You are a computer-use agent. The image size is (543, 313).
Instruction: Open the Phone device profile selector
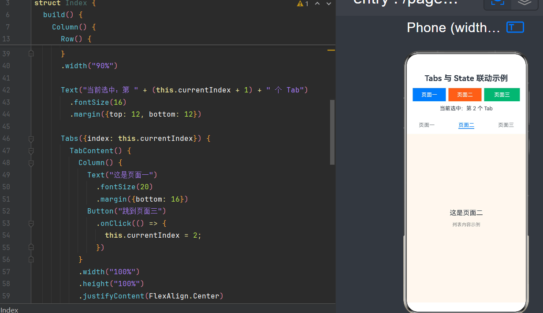pos(453,28)
